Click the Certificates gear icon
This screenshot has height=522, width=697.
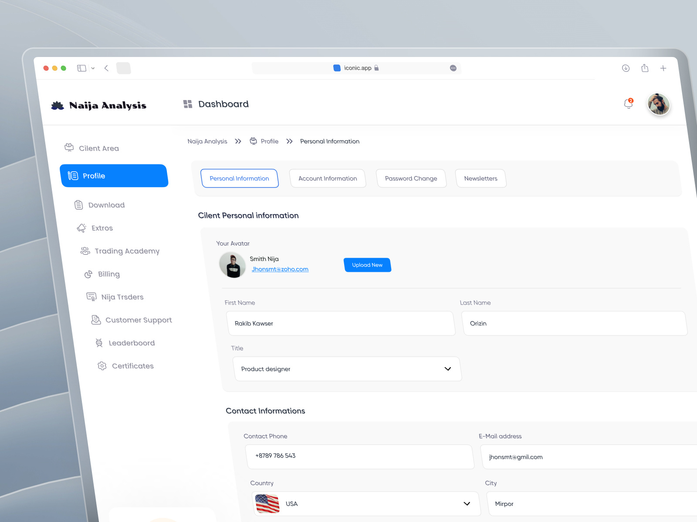tap(102, 366)
